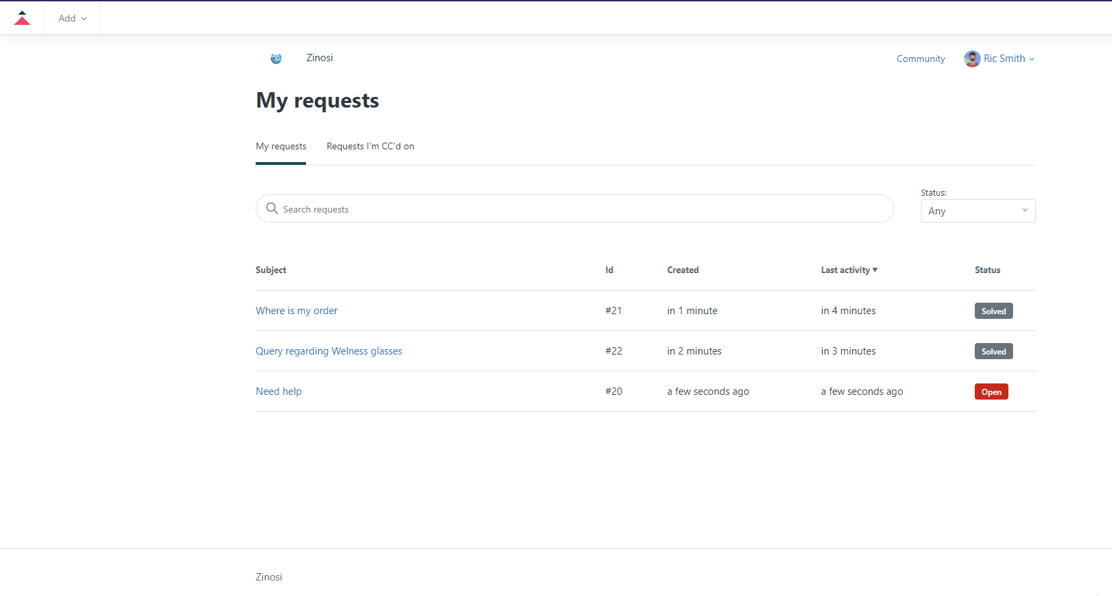Click created time 'in 1 minute'

(692, 311)
